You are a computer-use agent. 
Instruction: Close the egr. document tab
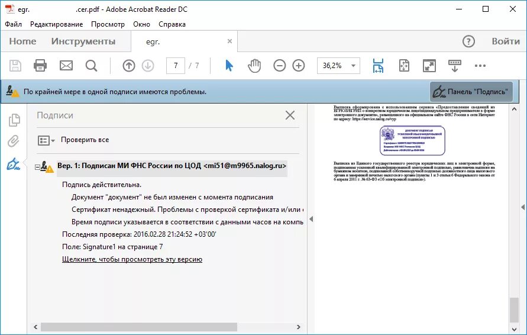point(229,41)
